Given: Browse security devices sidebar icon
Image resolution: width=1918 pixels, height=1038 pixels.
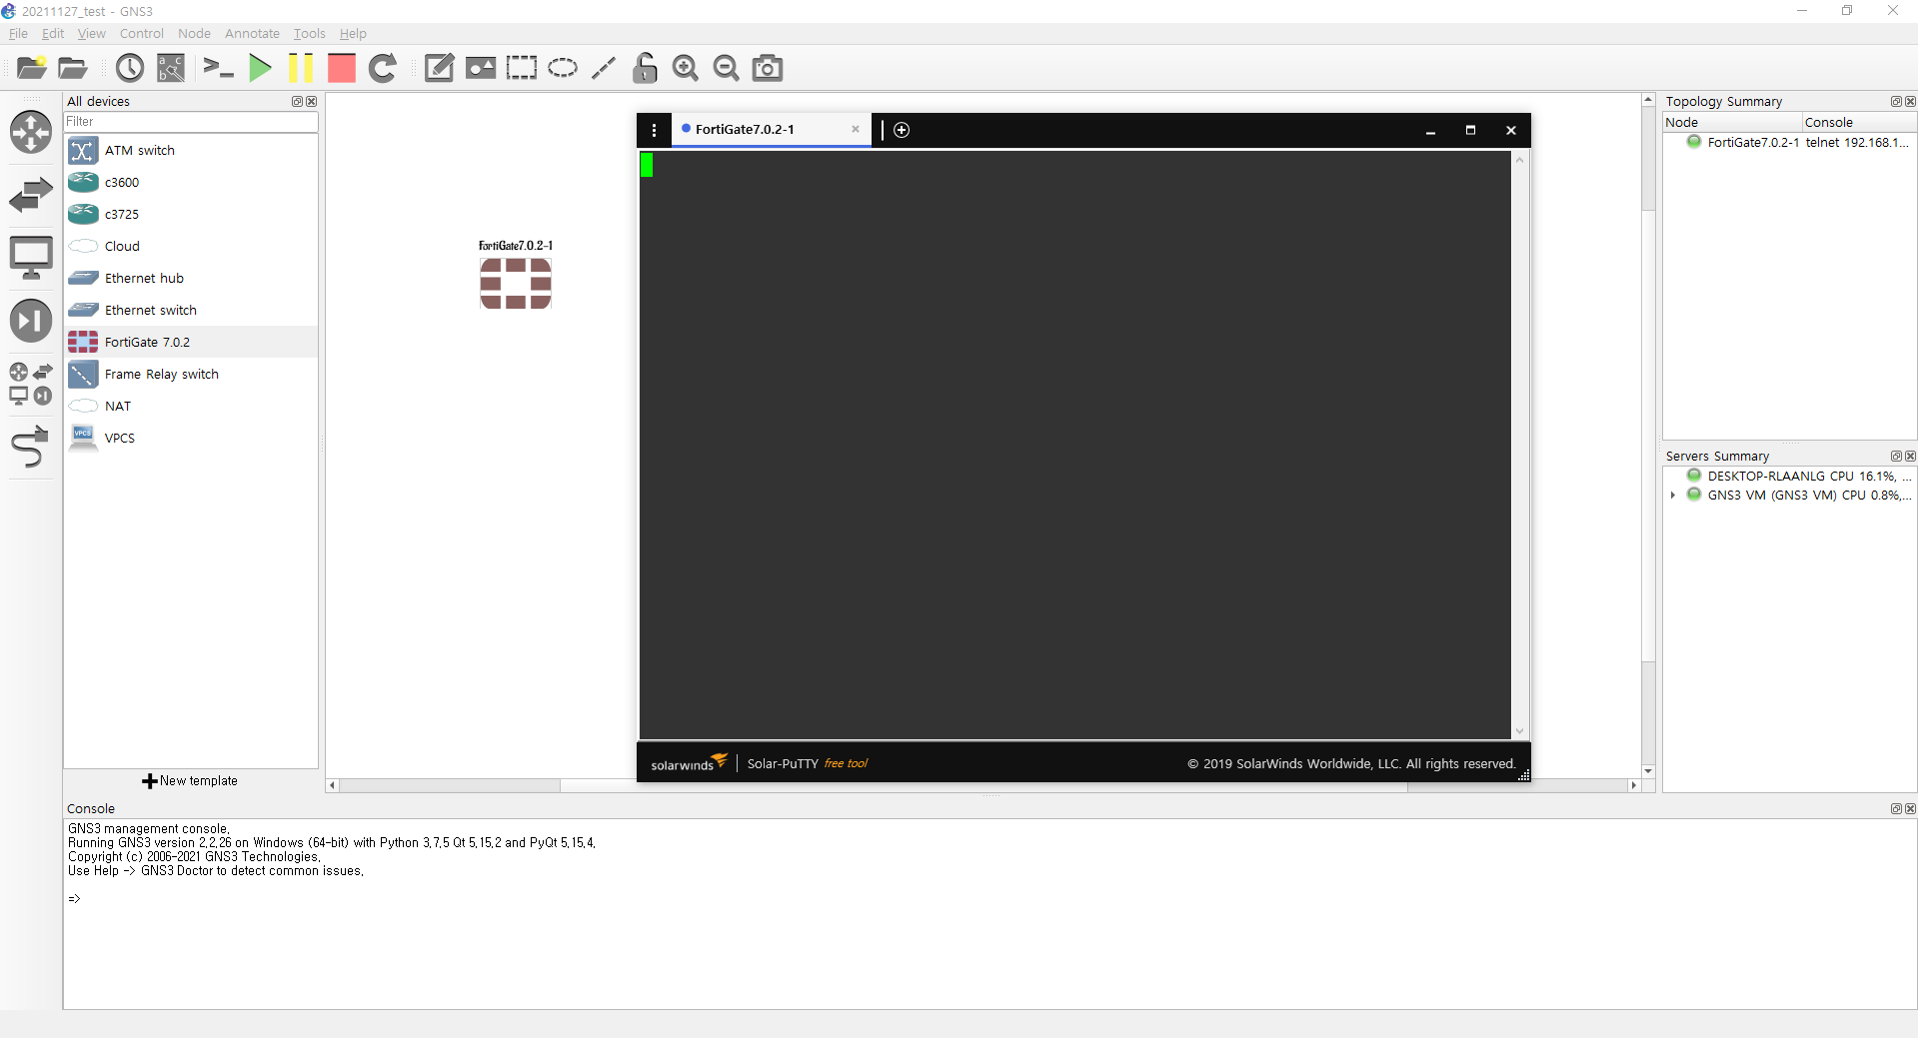Looking at the screenshot, I should tap(31, 321).
